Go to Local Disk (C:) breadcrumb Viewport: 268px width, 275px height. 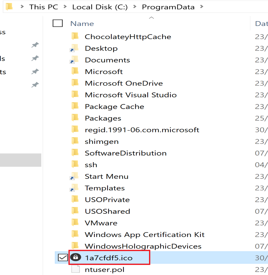click(x=100, y=7)
